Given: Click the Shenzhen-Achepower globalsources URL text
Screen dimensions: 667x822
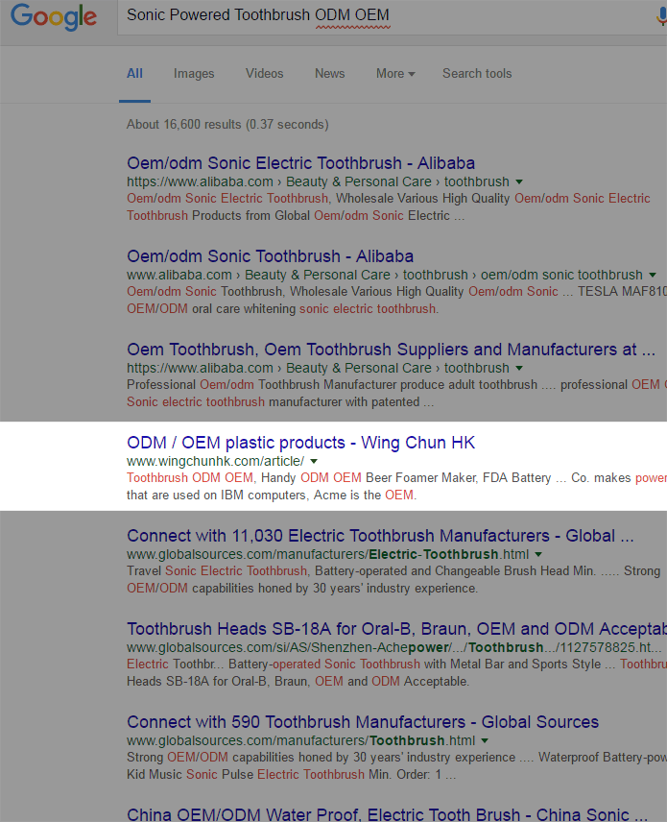Looking at the screenshot, I should pos(394,647).
